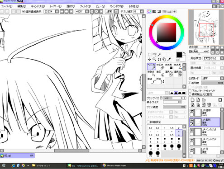This screenshot has width=224, height=169.
Task: Click the black foreground color swatch
Action: [x=179, y=55]
